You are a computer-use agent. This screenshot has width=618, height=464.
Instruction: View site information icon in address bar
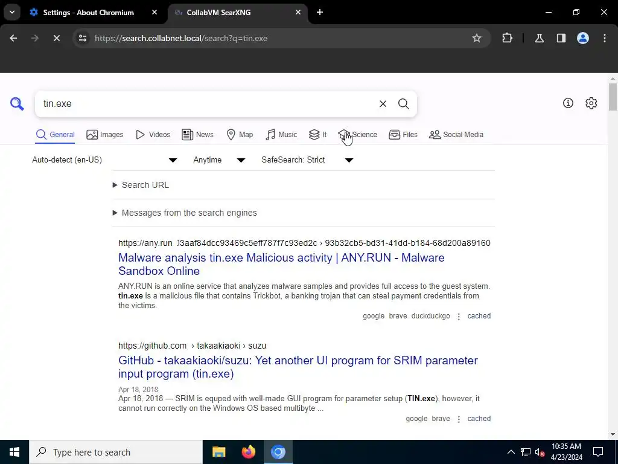click(x=82, y=38)
